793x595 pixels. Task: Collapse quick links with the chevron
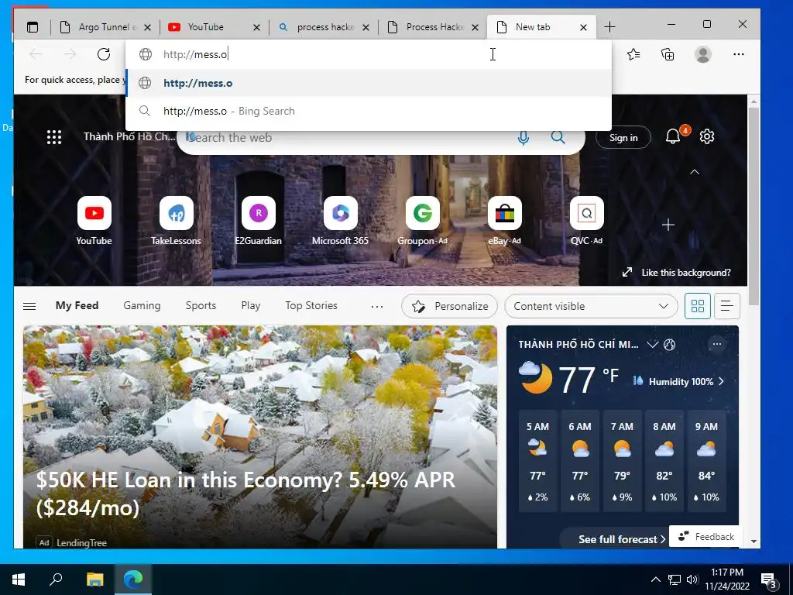695,172
